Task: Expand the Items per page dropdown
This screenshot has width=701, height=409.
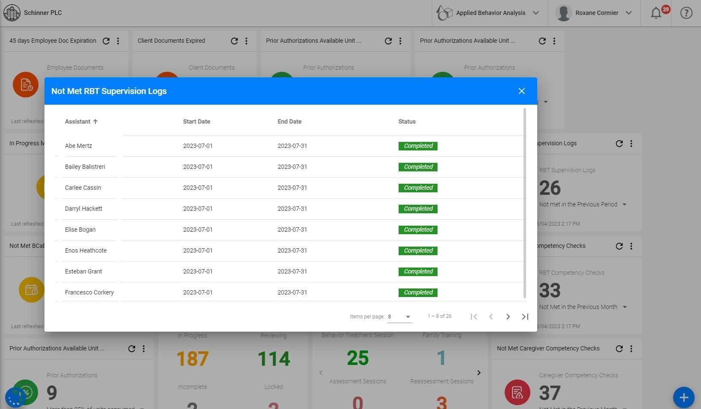Action: (x=399, y=317)
